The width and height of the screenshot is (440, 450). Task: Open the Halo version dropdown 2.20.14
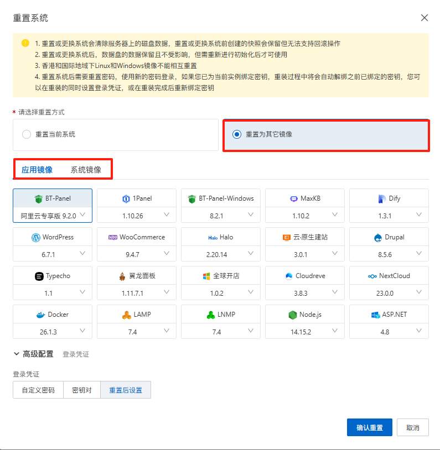coord(221,254)
